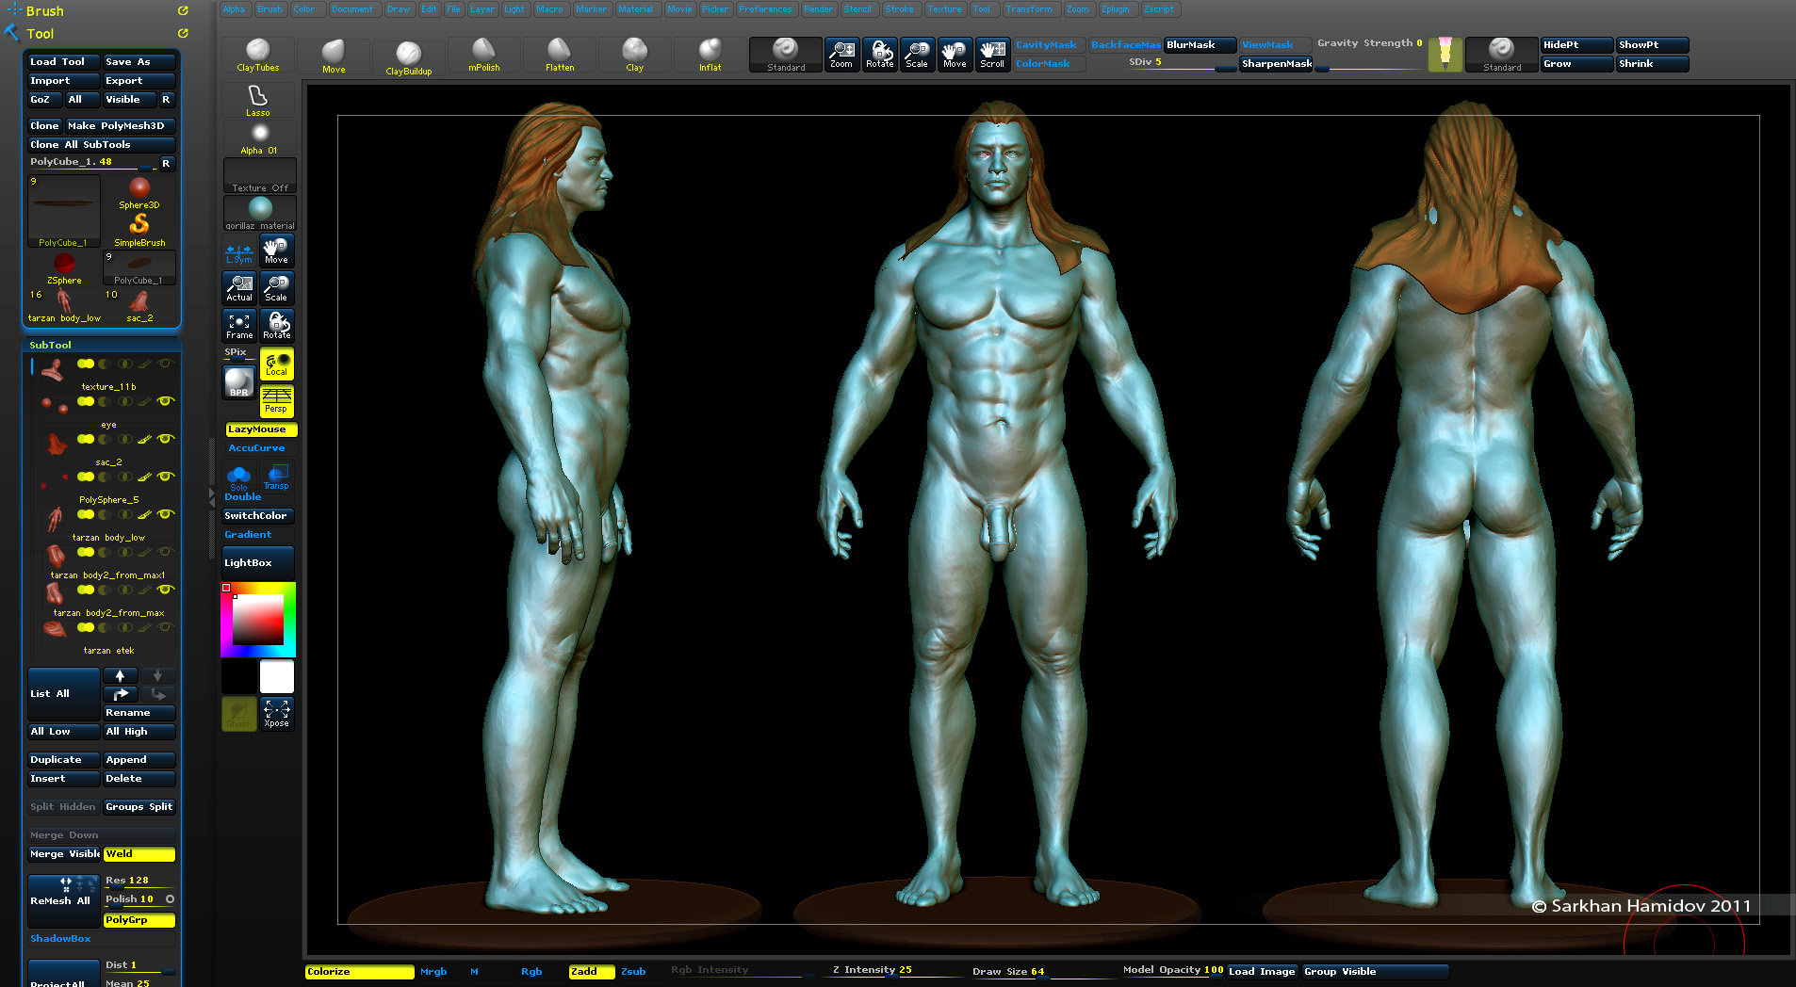The height and width of the screenshot is (987, 1796).
Task: Select the white secondary color swatch
Action: coord(277,676)
